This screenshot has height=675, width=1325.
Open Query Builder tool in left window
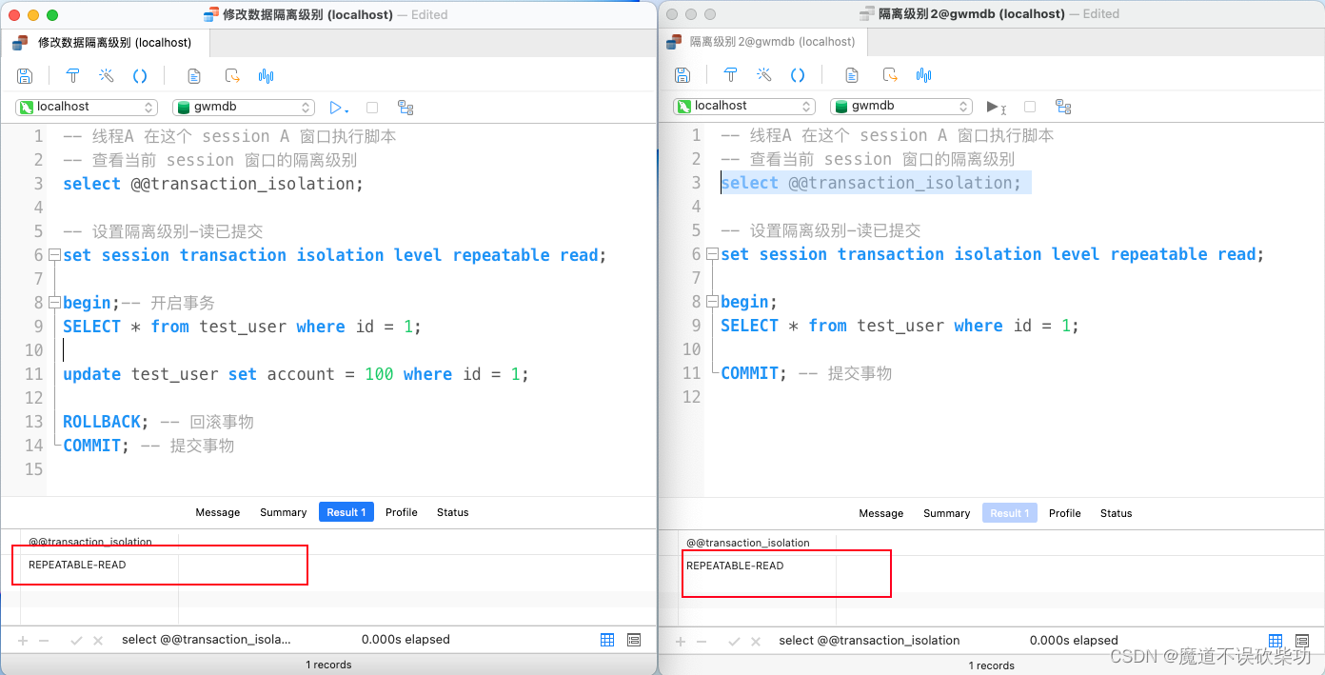[x=72, y=76]
